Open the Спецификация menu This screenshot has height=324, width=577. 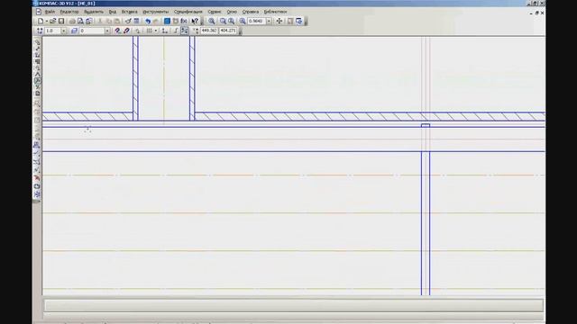188,12
